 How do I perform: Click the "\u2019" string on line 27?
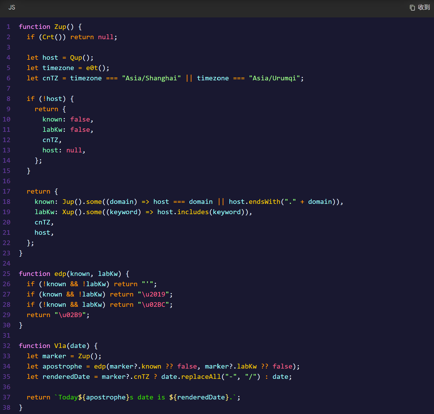154,294
